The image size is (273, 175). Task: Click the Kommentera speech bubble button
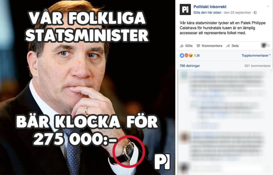coord(209,46)
